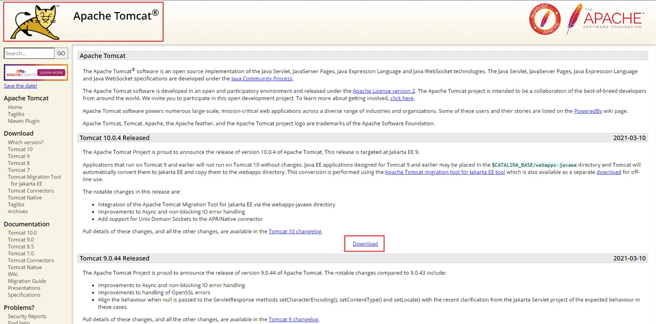Click the Apache Tomcat section heading bar
This screenshot has width=656, height=324.
click(x=362, y=56)
